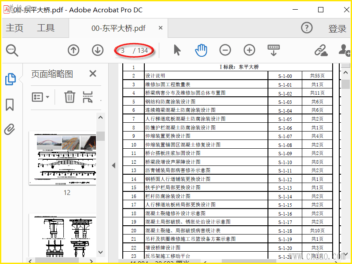This screenshot has height=264, width=352.
Task: Click 桥梁段增设声屏障设计图 entry
Action: [x=172, y=162]
